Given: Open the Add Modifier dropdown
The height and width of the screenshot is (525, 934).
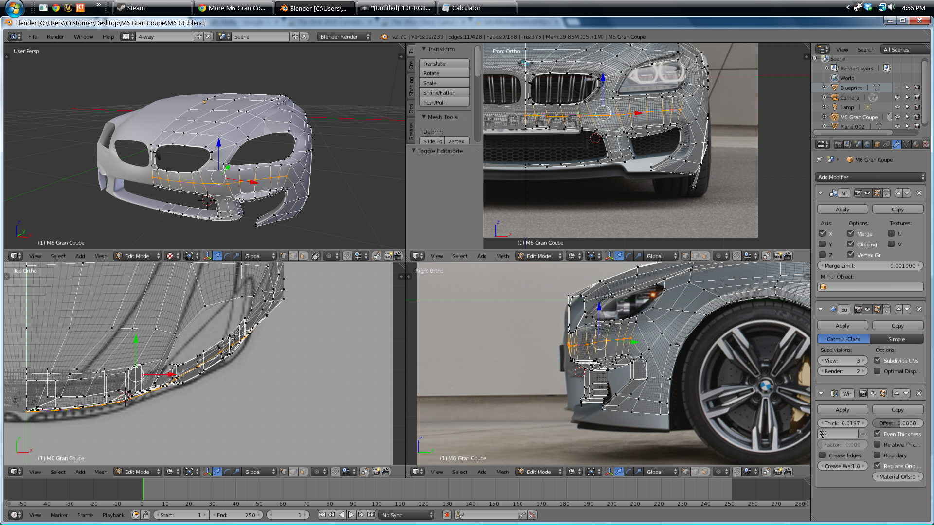Looking at the screenshot, I should (870, 177).
